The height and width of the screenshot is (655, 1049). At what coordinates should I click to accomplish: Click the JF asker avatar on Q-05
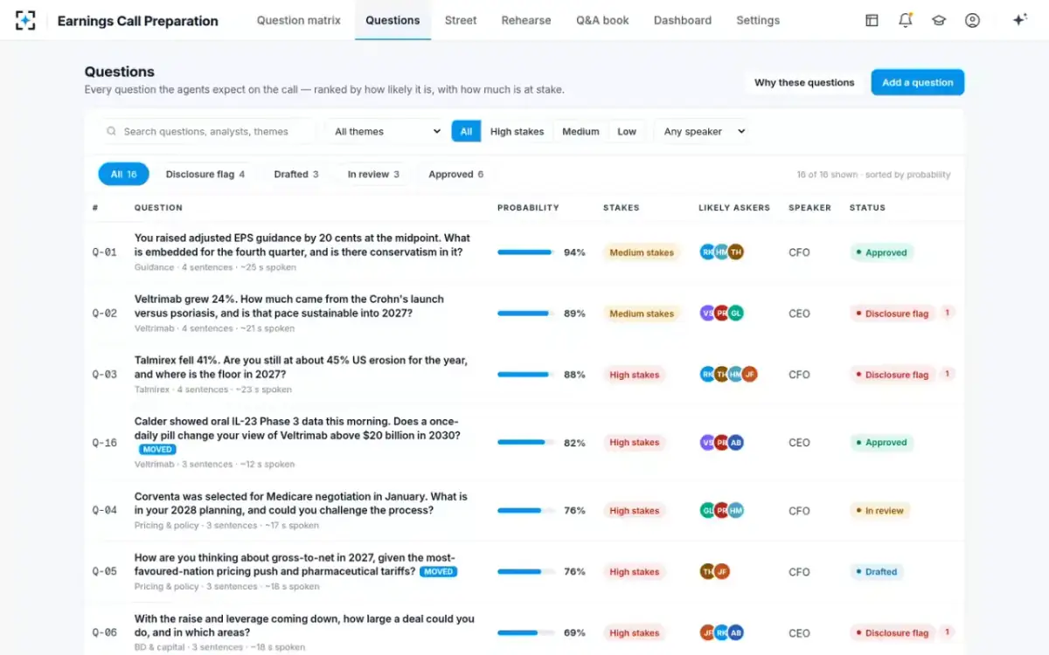722,572
